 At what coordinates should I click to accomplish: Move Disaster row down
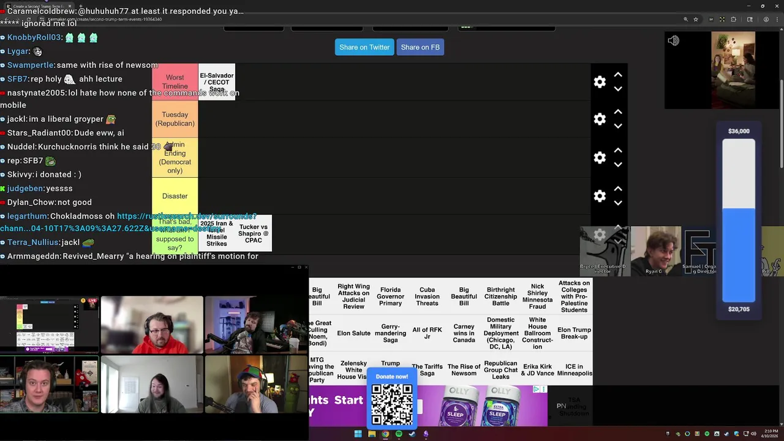click(618, 203)
